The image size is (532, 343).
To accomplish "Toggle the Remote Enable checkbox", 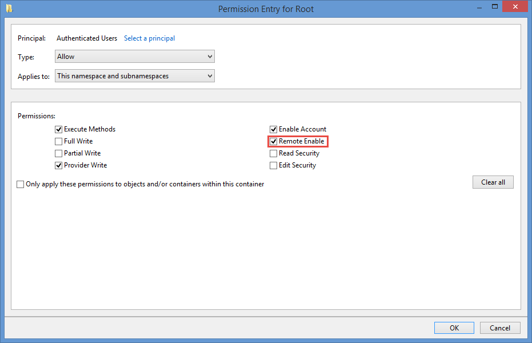I will tap(273, 141).
